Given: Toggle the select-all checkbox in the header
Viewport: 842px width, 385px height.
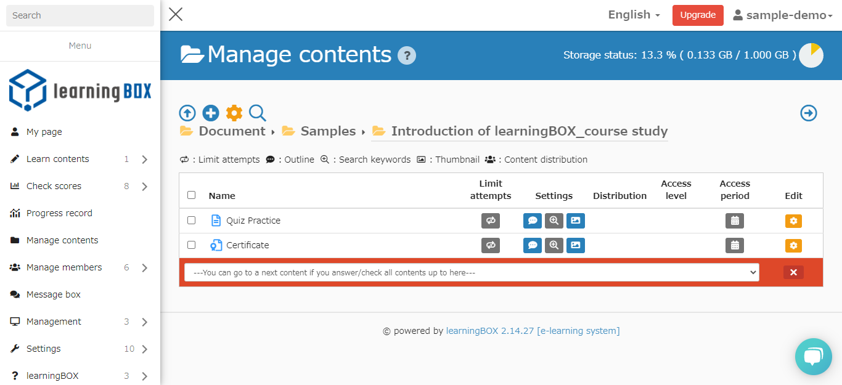Looking at the screenshot, I should coord(192,195).
